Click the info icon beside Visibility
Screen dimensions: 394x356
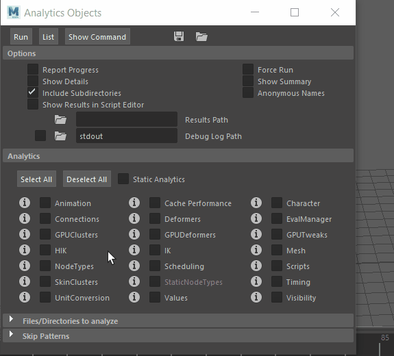(x=256, y=298)
